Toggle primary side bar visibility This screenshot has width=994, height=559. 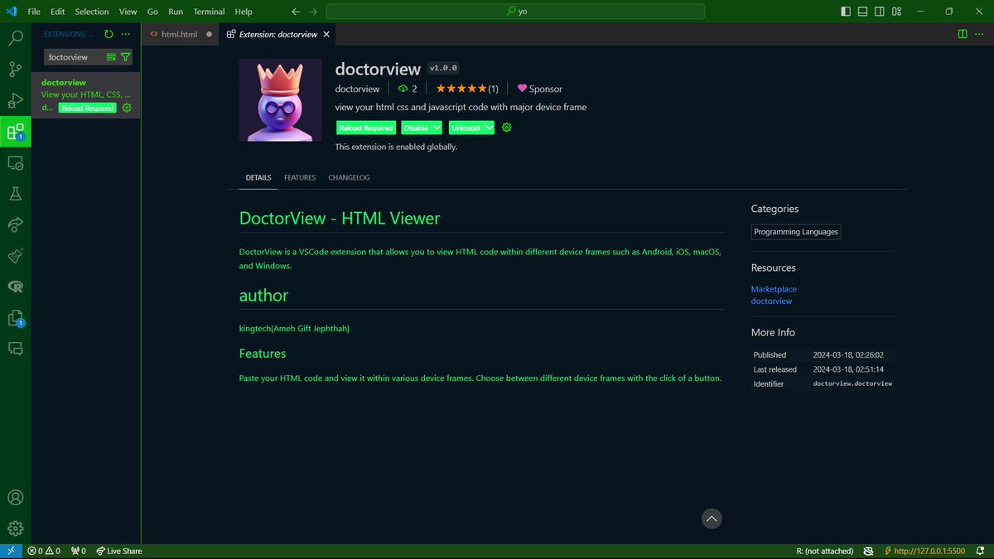pyautogui.click(x=845, y=12)
